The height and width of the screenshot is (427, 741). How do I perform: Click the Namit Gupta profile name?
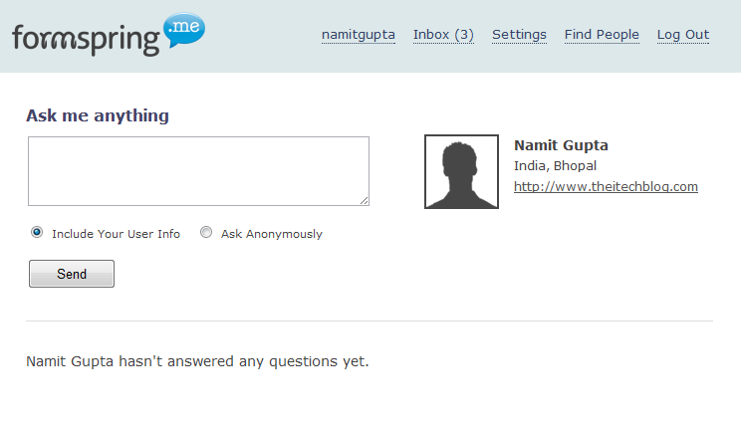coord(561,145)
